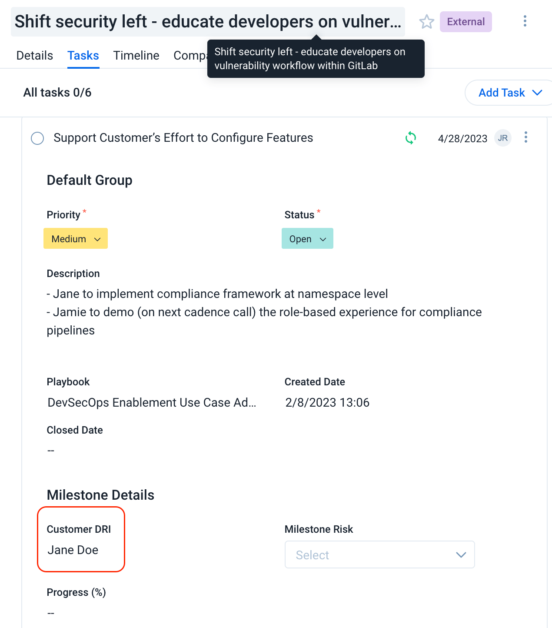Open the Milestone Risk select box
The image size is (552, 628).
click(x=379, y=555)
